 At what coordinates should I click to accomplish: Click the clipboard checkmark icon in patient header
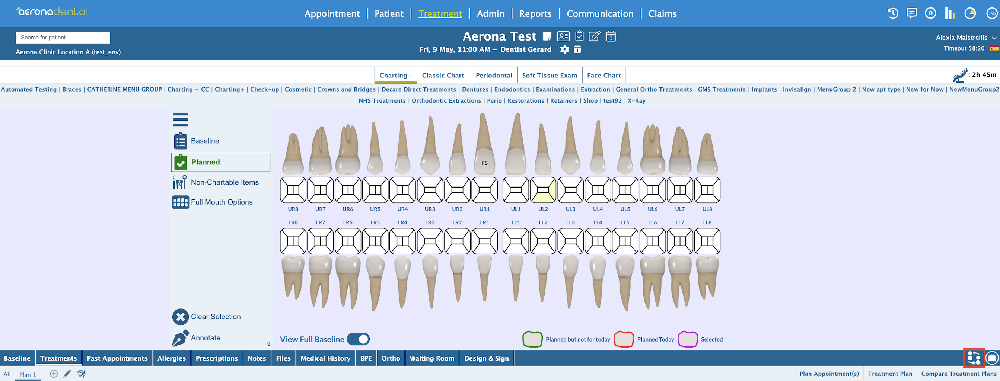click(x=579, y=36)
